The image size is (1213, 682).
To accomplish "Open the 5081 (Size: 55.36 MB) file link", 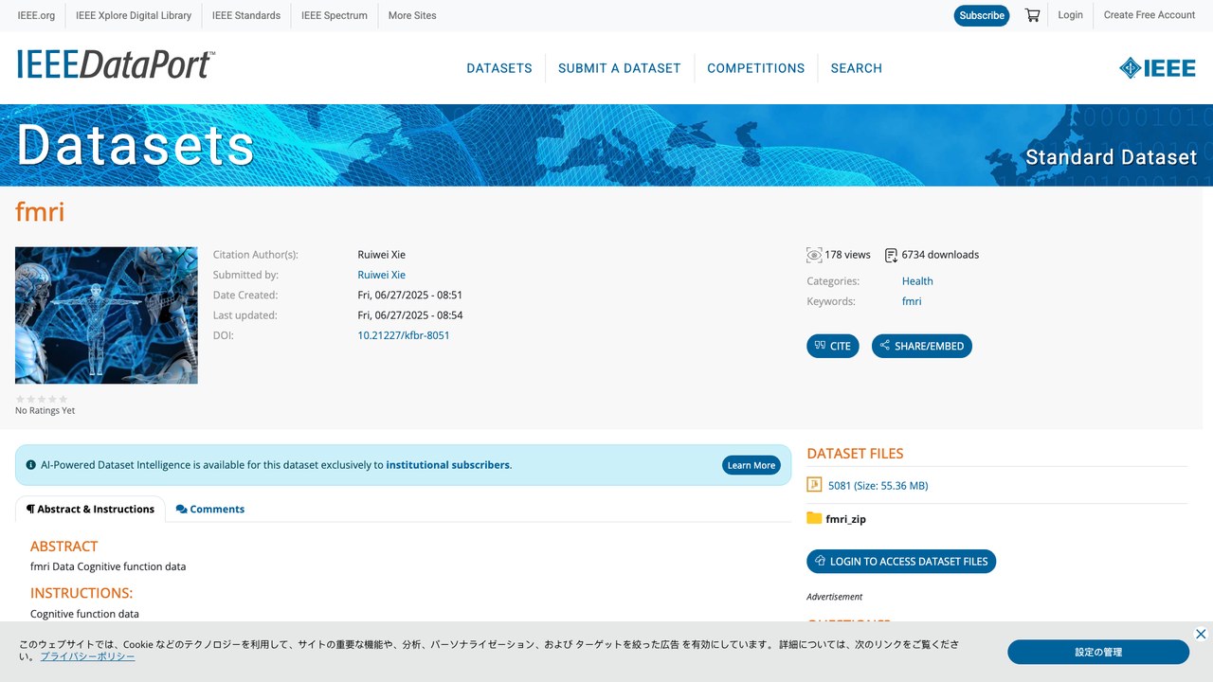I will pos(878,486).
